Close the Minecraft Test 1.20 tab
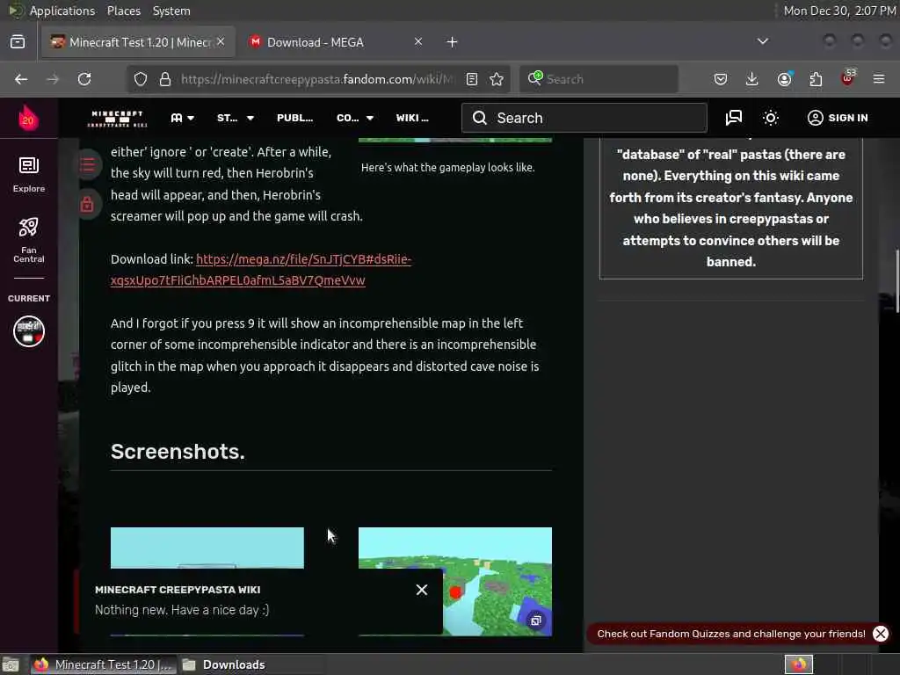 (221, 41)
